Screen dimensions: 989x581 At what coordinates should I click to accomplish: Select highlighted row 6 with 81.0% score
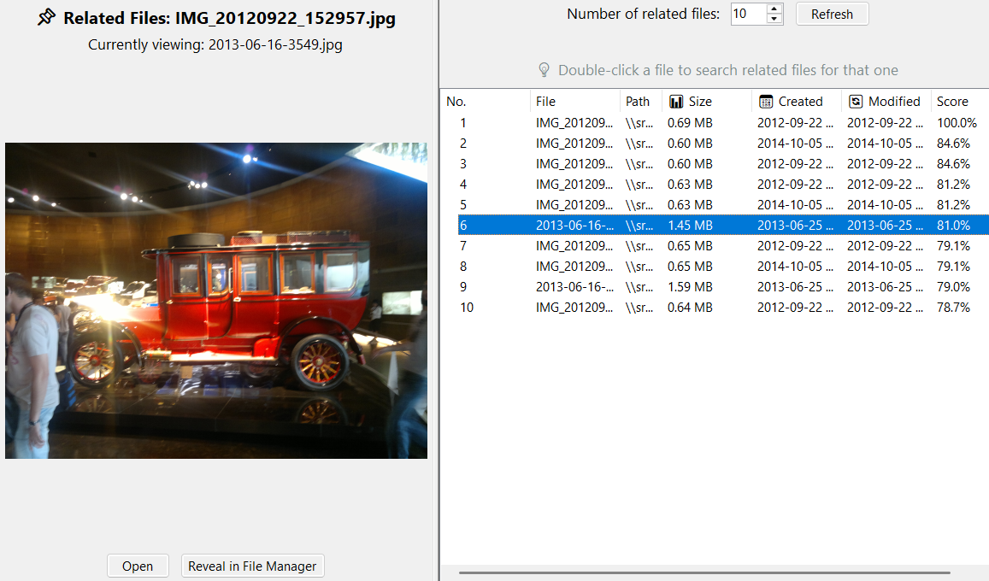click(723, 225)
